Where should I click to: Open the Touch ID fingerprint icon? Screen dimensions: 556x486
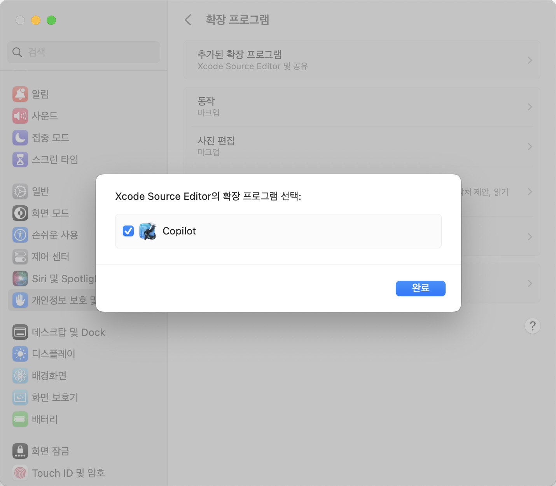pos(20,473)
